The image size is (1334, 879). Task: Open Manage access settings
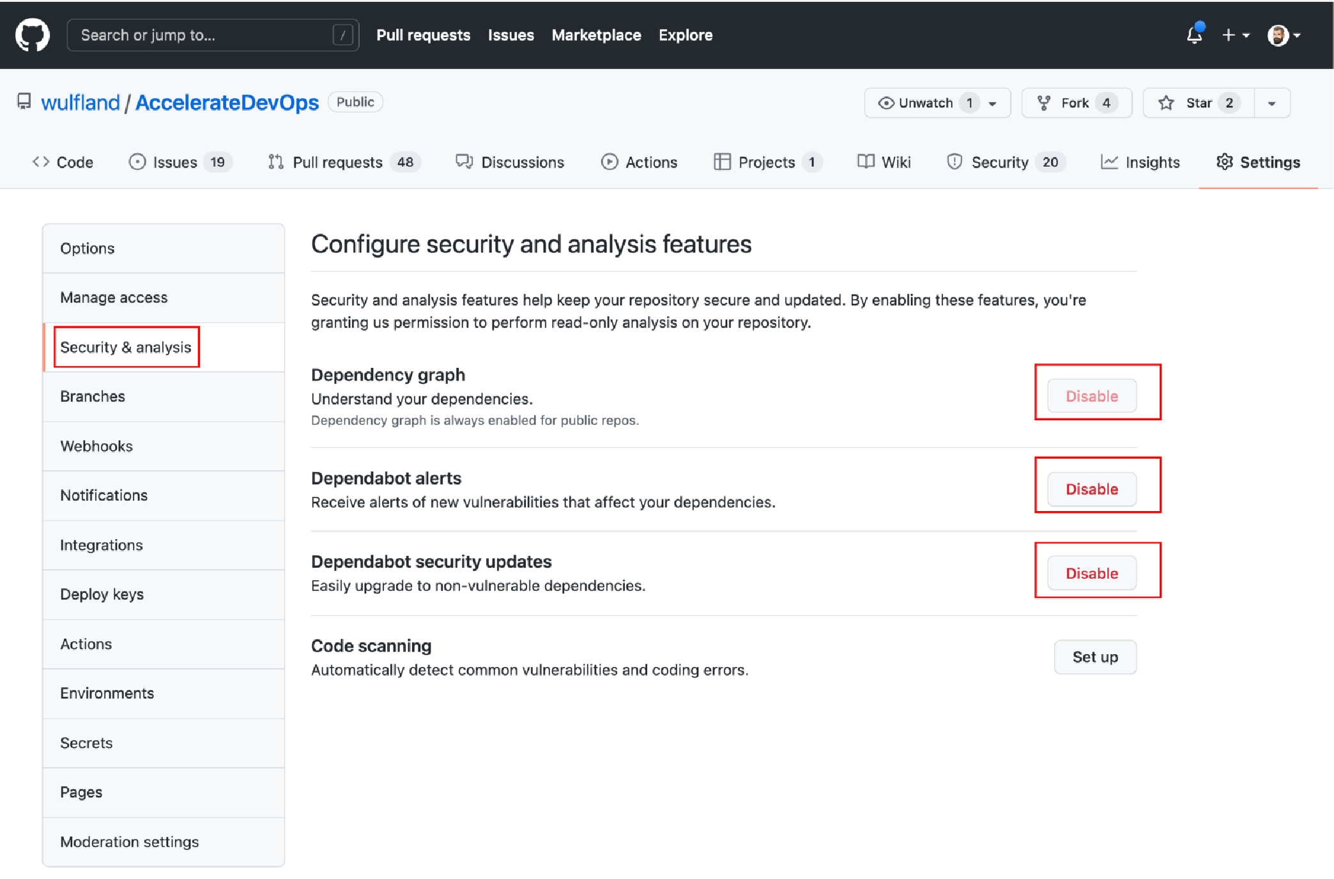(164, 298)
